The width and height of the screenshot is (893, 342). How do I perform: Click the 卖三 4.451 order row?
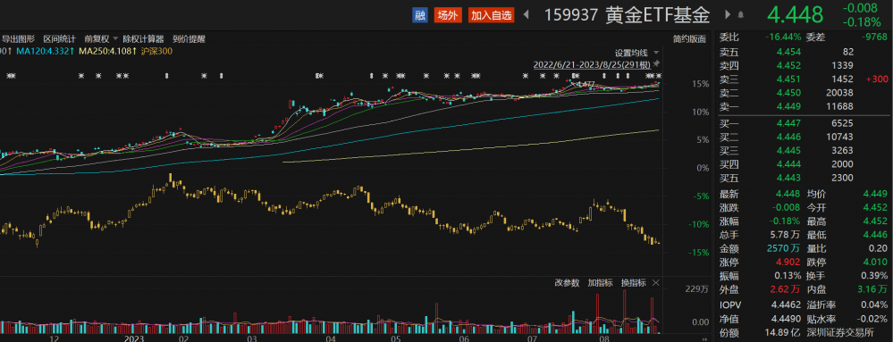point(803,79)
